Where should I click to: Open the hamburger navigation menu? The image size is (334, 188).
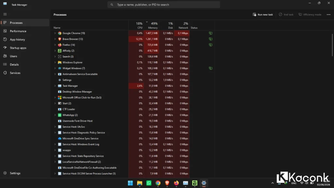5,14
